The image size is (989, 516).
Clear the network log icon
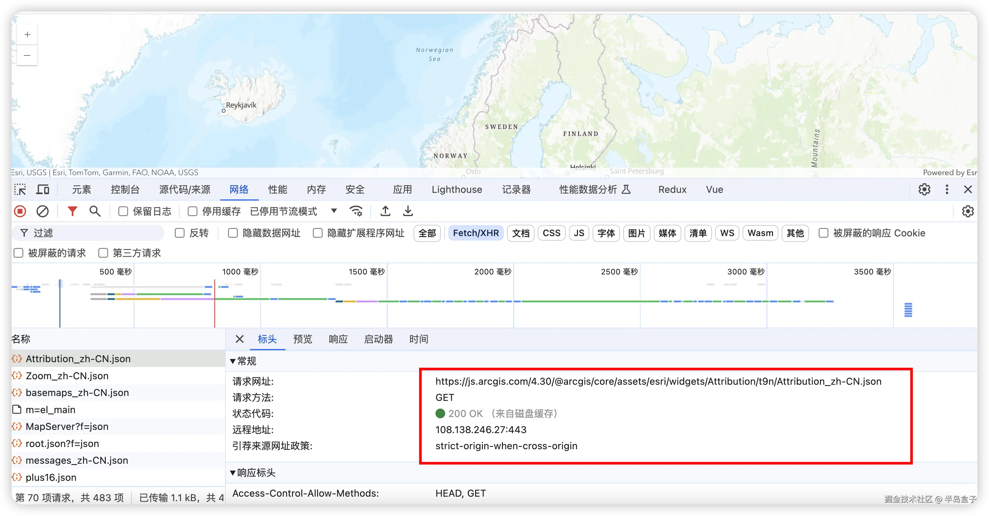pos(43,211)
